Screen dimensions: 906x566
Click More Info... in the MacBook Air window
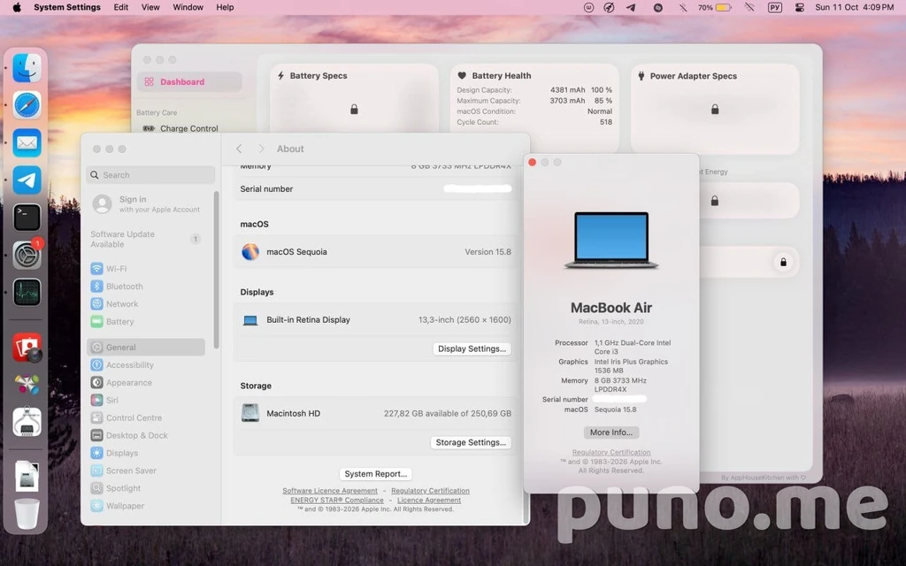coord(610,432)
